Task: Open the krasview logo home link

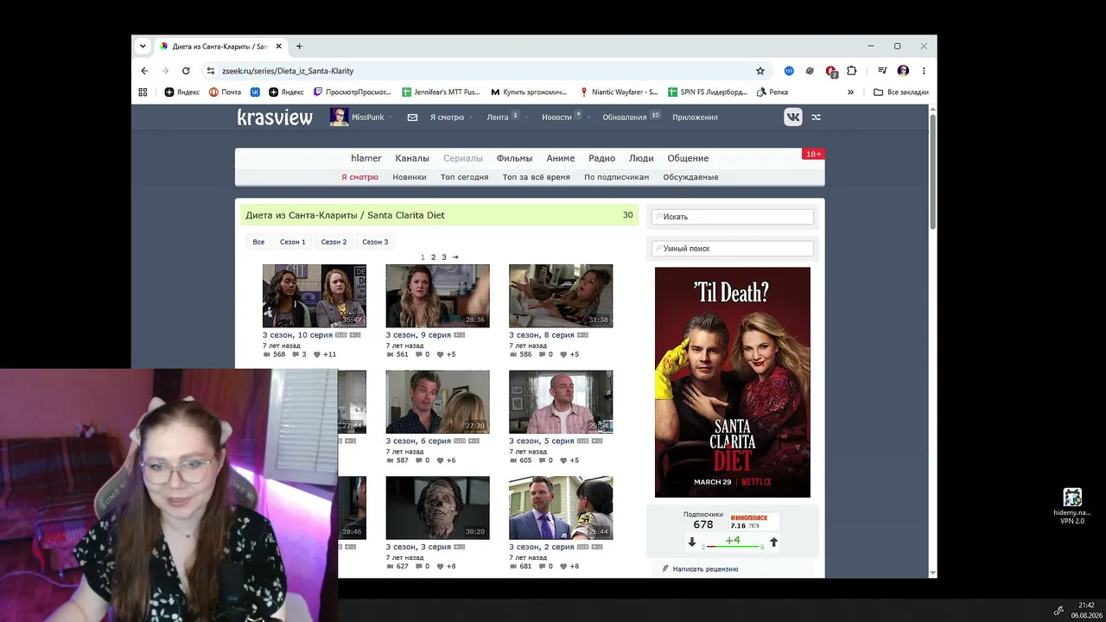Action: pyautogui.click(x=275, y=117)
